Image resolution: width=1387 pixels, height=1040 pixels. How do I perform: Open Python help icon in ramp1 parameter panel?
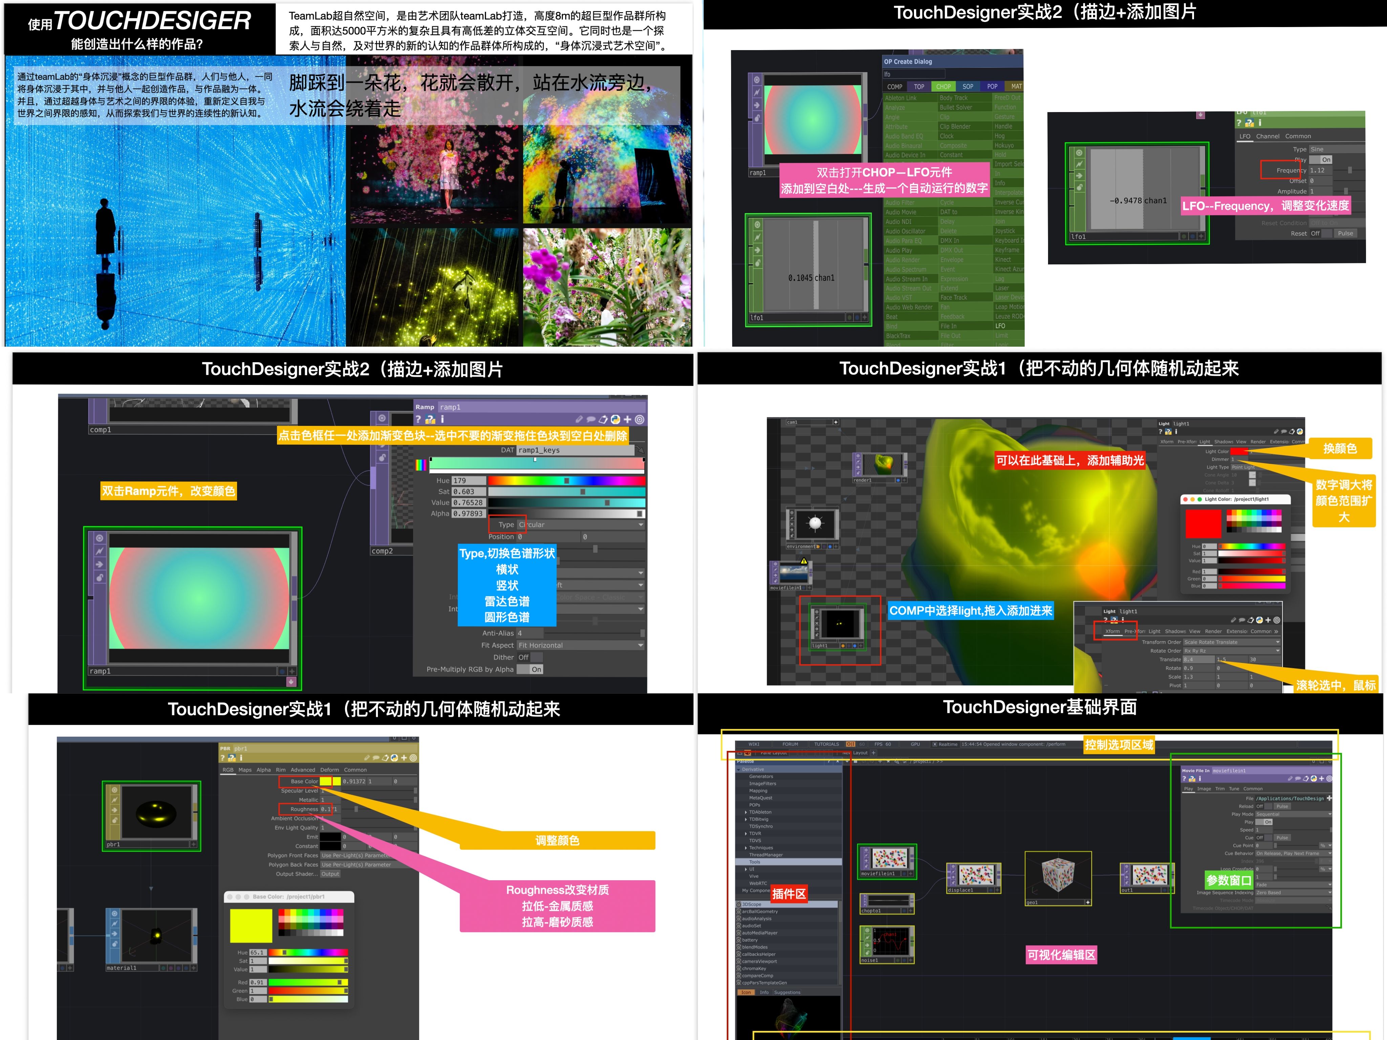click(430, 419)
